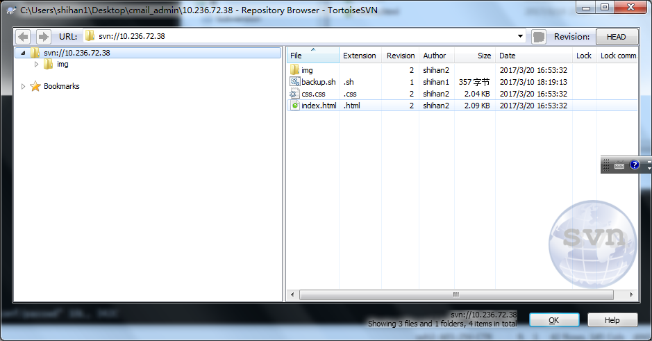The image size is (652, 341).
Task: Click the keypad grid icon on floating toolbar
Action: 606,165
